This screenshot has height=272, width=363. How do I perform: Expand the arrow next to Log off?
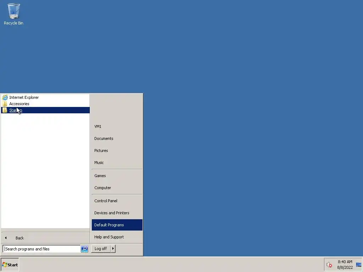click(113, 249)
